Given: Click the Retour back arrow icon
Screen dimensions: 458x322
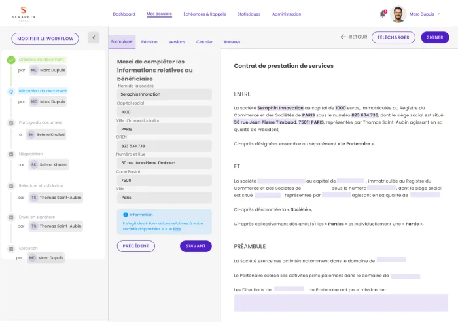Looking at the screenshot, I should pos(343,37).
